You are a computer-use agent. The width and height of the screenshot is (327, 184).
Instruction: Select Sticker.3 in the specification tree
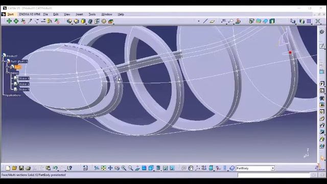click(x=24, y=89)
